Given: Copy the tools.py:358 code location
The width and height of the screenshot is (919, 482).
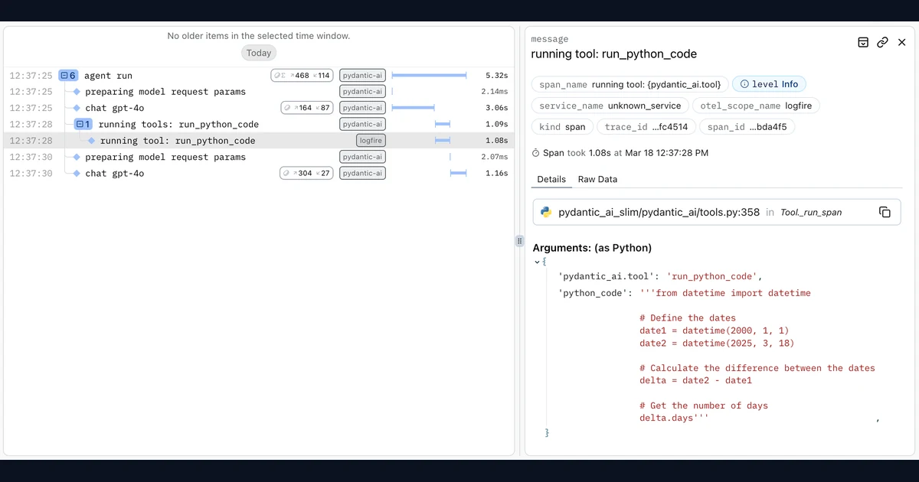Looking at the screenshot, I should tap(885, 212).
